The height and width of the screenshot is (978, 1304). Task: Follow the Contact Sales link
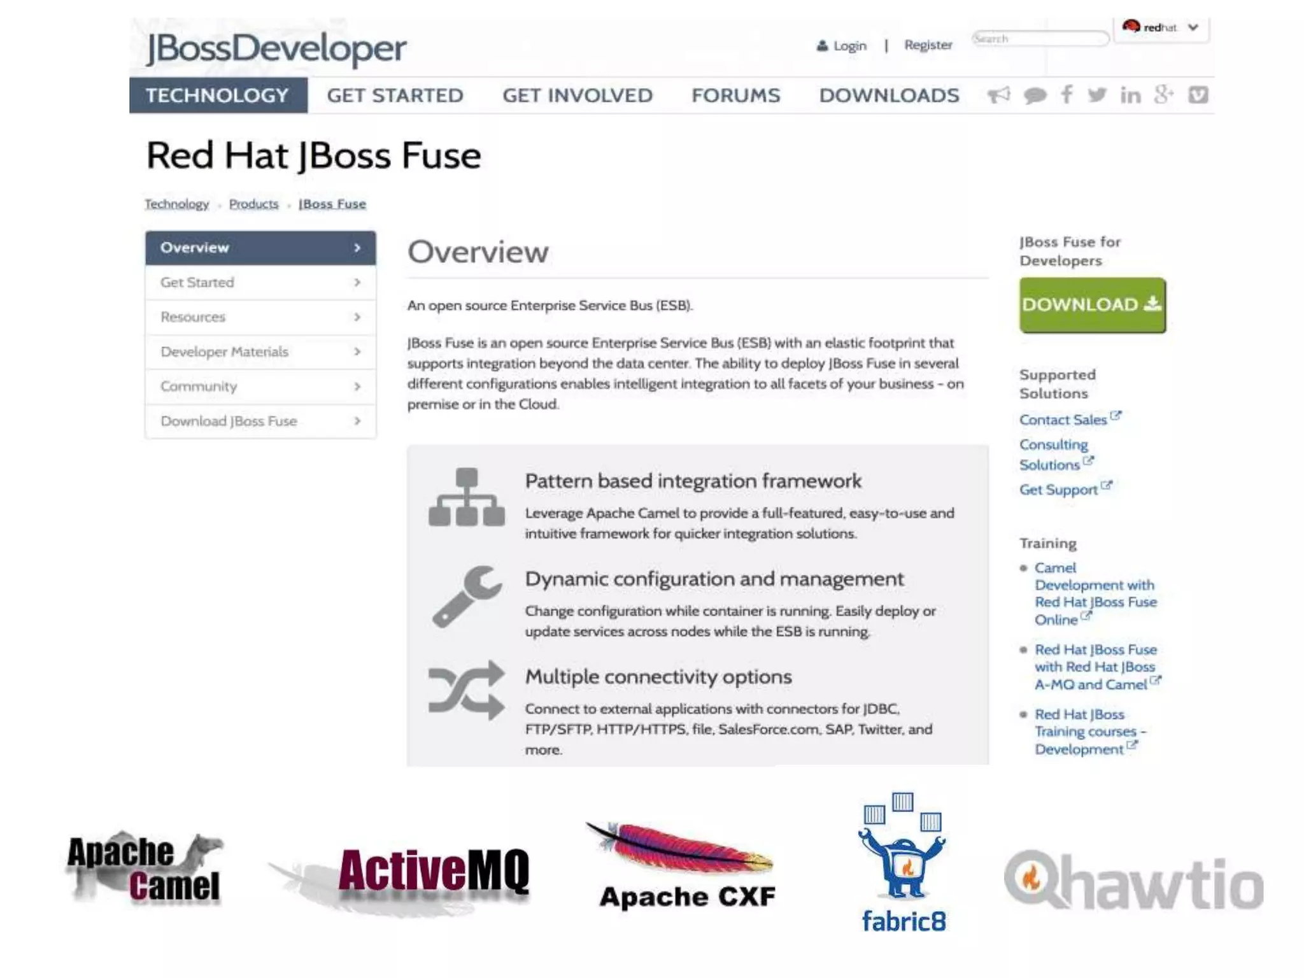(1063, 420)
